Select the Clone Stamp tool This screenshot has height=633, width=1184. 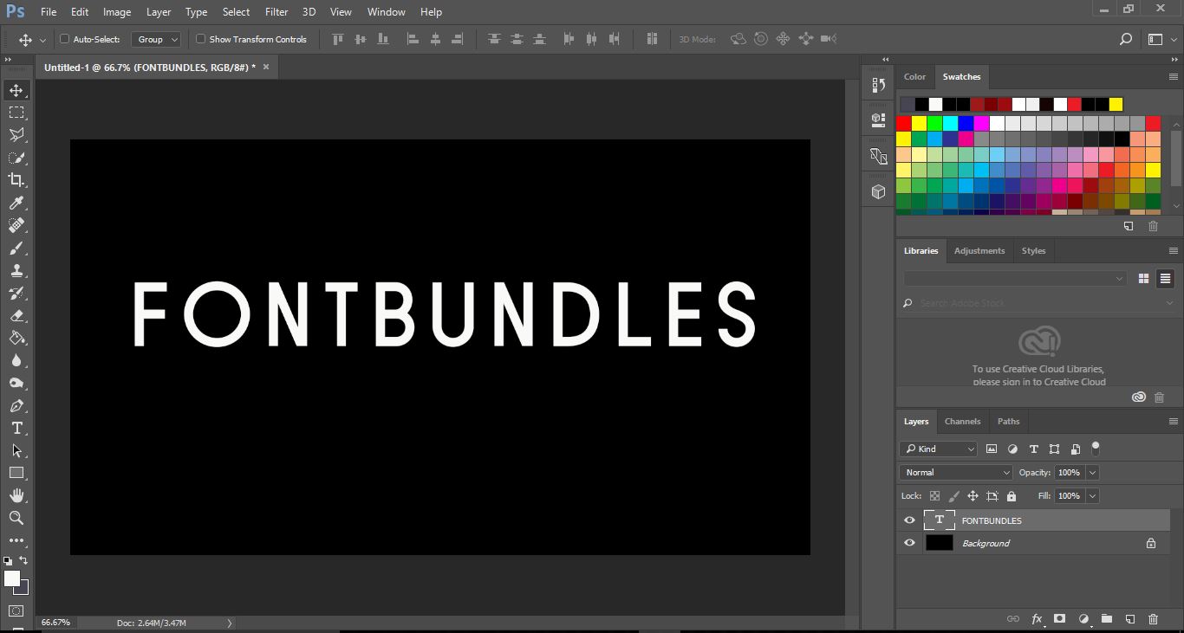(16, 270)
